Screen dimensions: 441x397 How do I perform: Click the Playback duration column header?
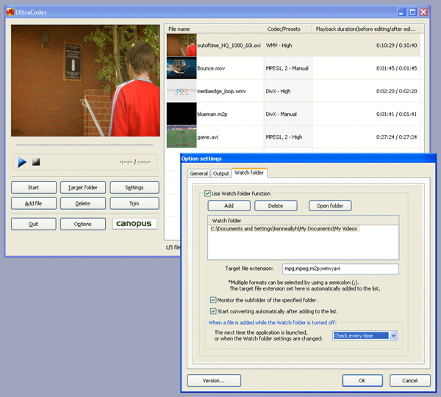365,29
